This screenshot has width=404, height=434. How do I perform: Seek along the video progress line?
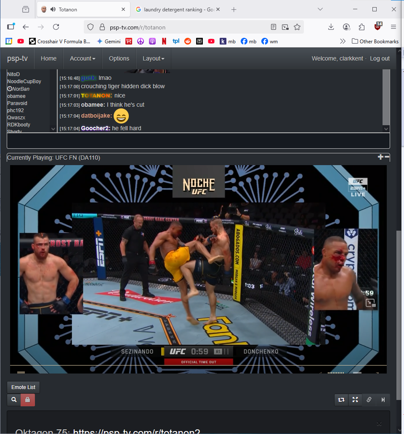pos(198,366)
